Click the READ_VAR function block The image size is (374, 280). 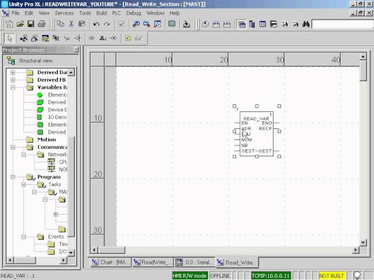coord(257,134)
